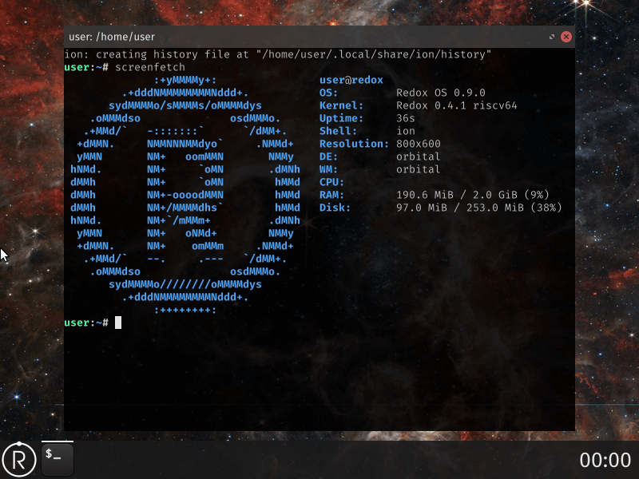Click the history file path message line
Screen dimensions: 639x479
pyautogui.click(x=278, y=54)
